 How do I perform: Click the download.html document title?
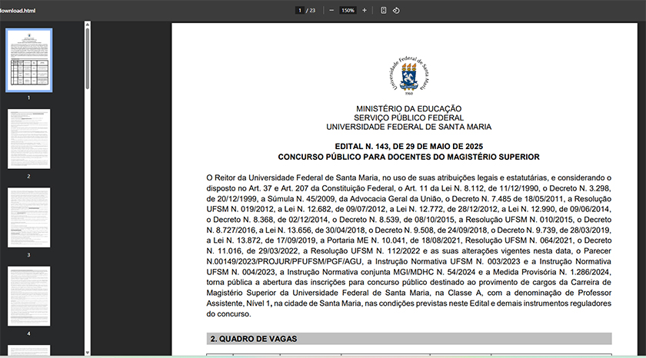[x=17, y=11]
